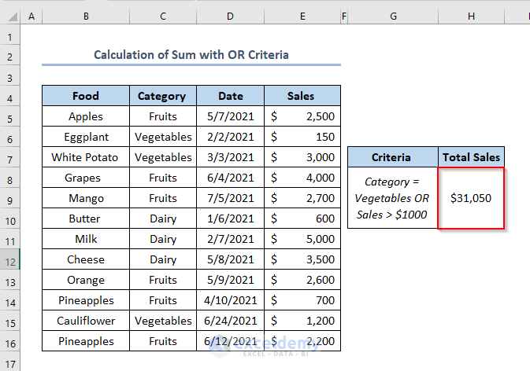The width and height of the screenshot is (530, 371).
Task: Select row 12 header
Action: pos(9,260)
